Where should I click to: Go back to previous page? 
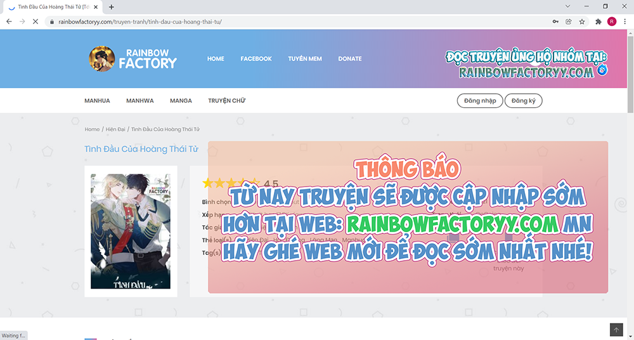(9, 21)
